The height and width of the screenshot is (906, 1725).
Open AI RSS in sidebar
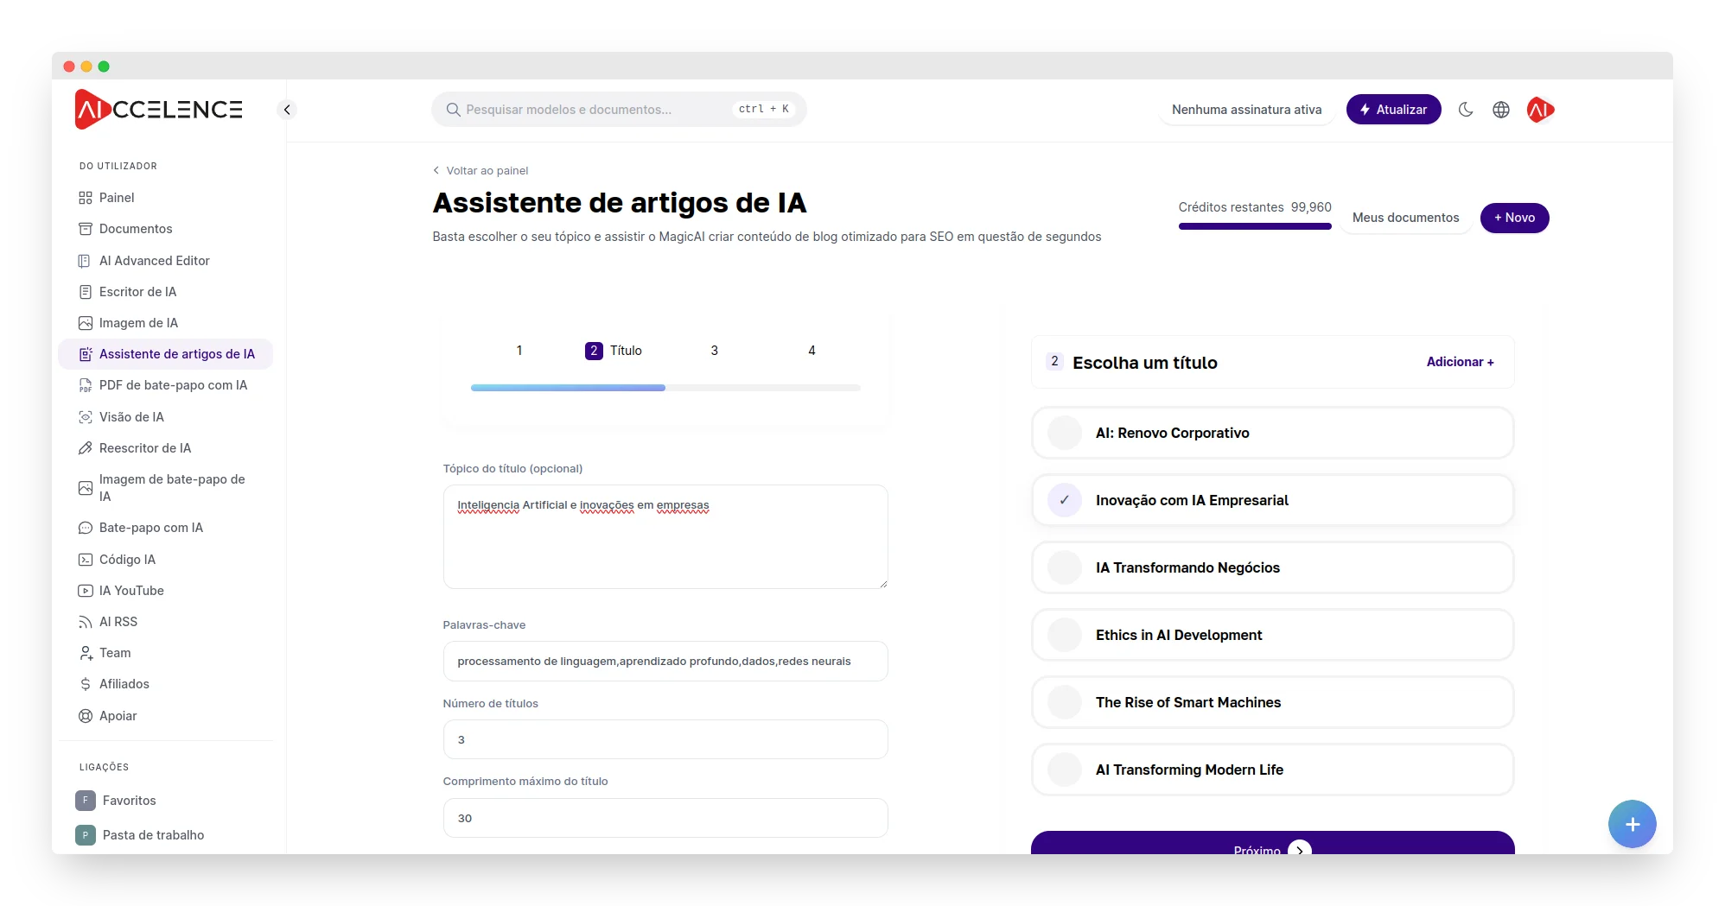click(118, 622)
